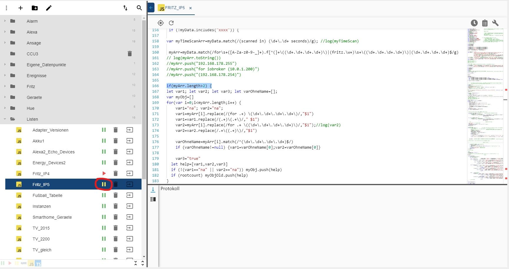Toggle log list view icon

(x=153, y=199)
